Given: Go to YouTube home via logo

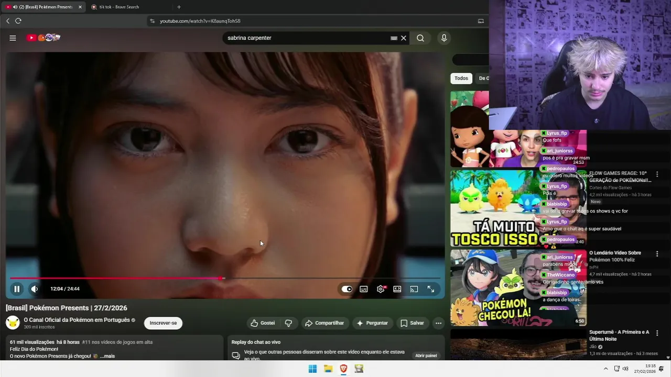Looking at the screenshot, I should pos(44,38).
